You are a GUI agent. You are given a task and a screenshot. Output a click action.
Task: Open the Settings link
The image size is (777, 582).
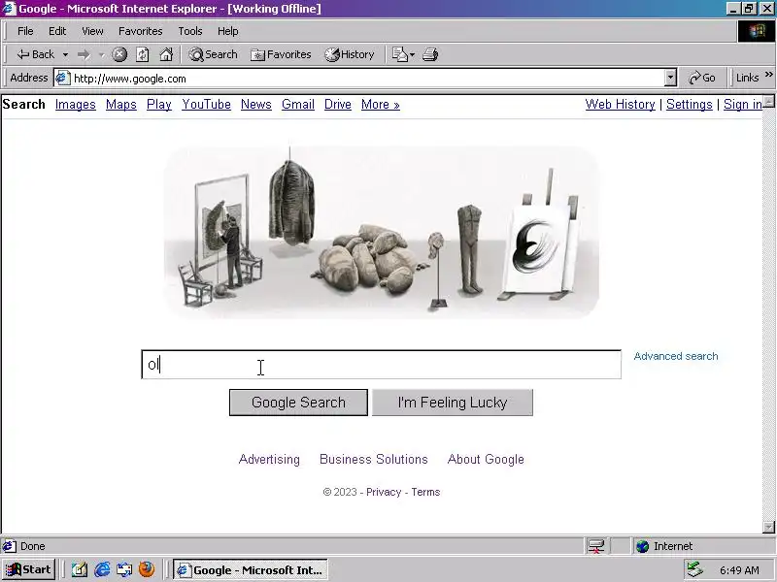tap(690, 105)
